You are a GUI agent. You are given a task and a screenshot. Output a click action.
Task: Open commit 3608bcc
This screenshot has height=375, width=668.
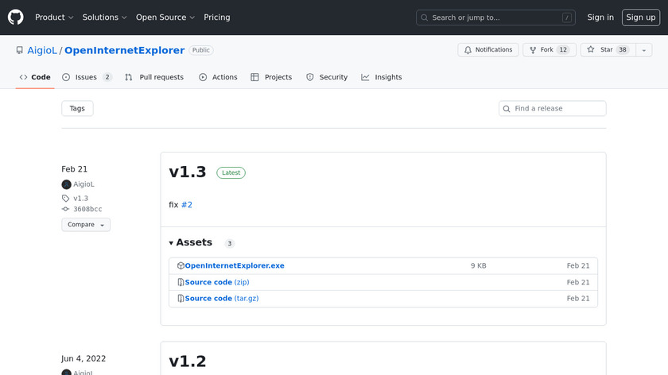(87, 209)
